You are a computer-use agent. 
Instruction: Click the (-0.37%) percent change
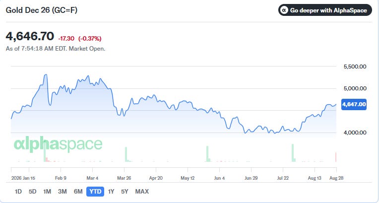[x=90, y=39]
